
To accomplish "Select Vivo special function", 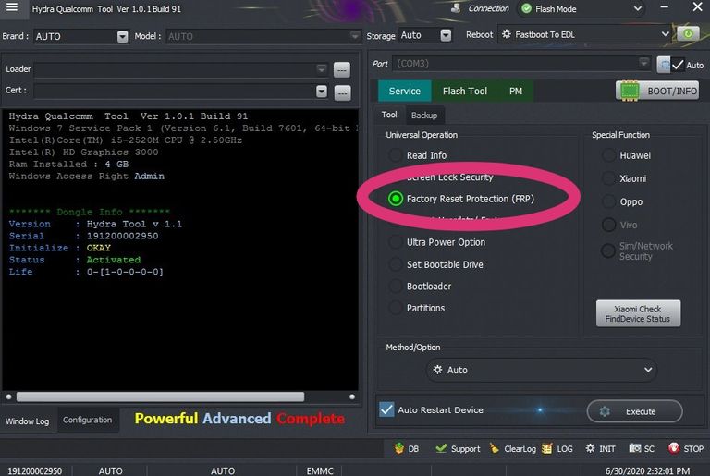I will pyautogui.click(x=608, y=225).
